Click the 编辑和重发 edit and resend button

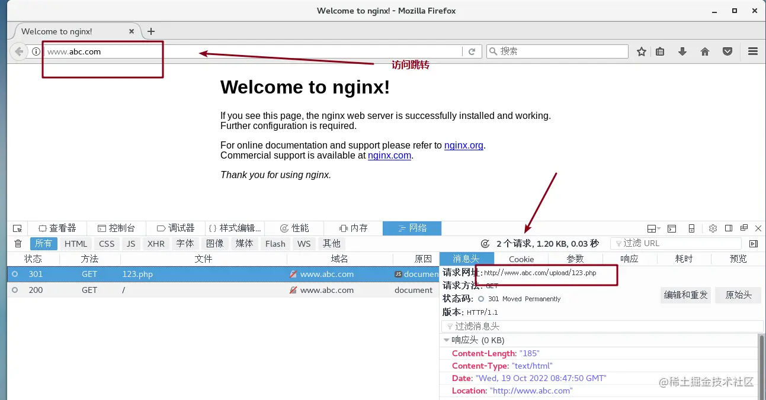point(686,295)
